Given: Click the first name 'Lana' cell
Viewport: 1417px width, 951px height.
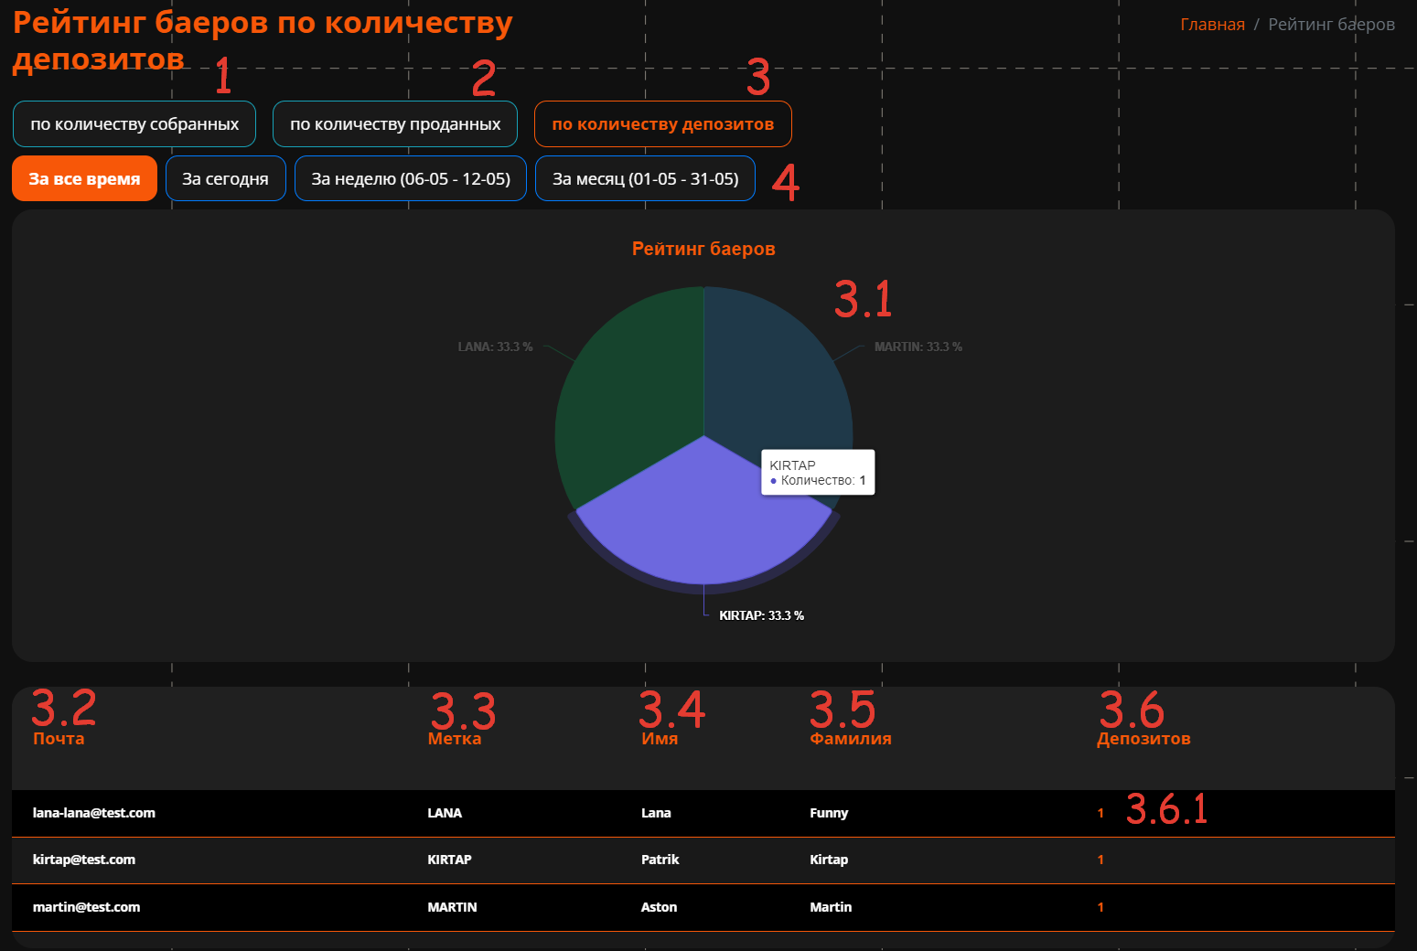Looking at the screenshot, I should tap(656, 813).
